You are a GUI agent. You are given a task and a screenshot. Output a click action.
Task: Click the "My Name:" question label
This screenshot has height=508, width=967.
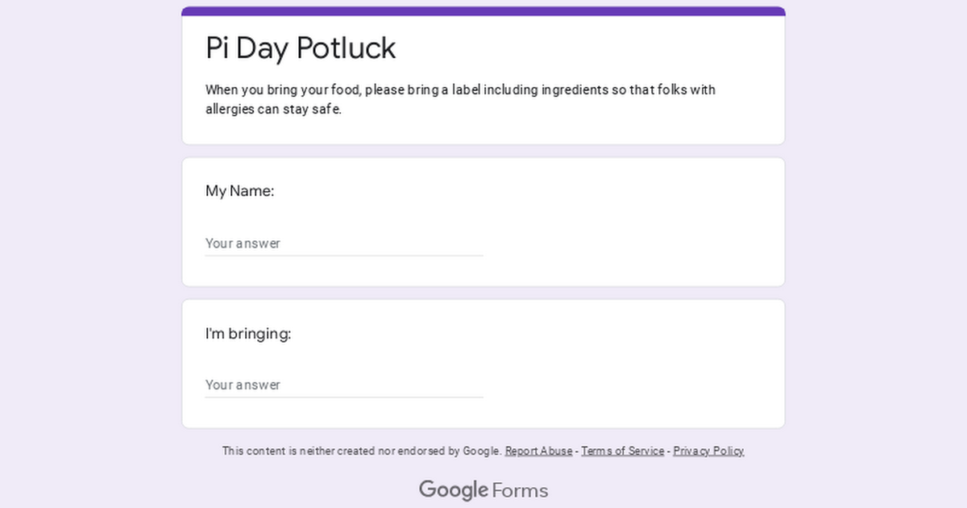240,191
